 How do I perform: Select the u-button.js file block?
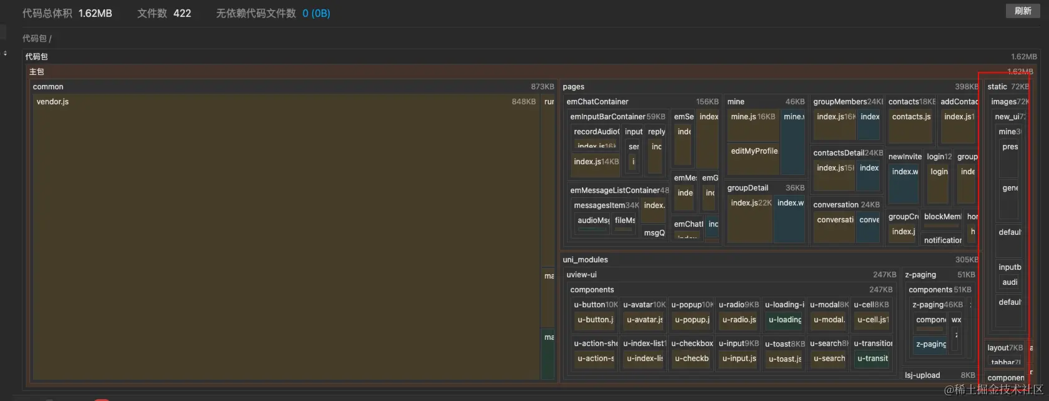tap(596, 321)
